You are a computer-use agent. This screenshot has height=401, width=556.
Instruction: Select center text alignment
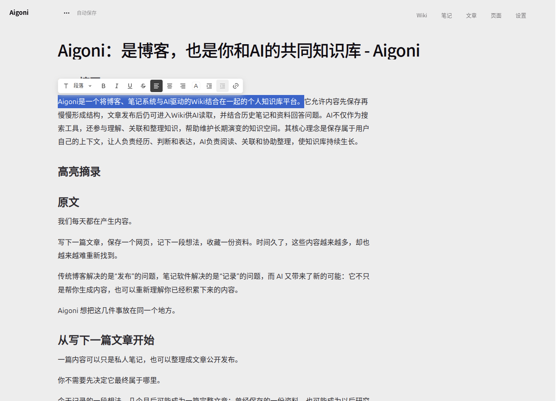point(170,86)
